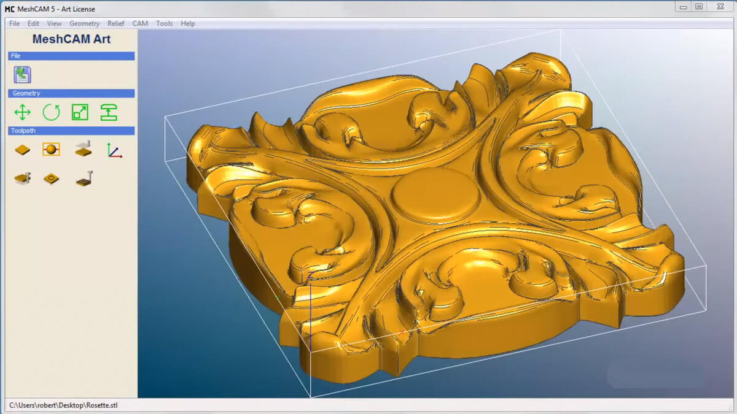Click the green up-arrow between plates icon

109,112
